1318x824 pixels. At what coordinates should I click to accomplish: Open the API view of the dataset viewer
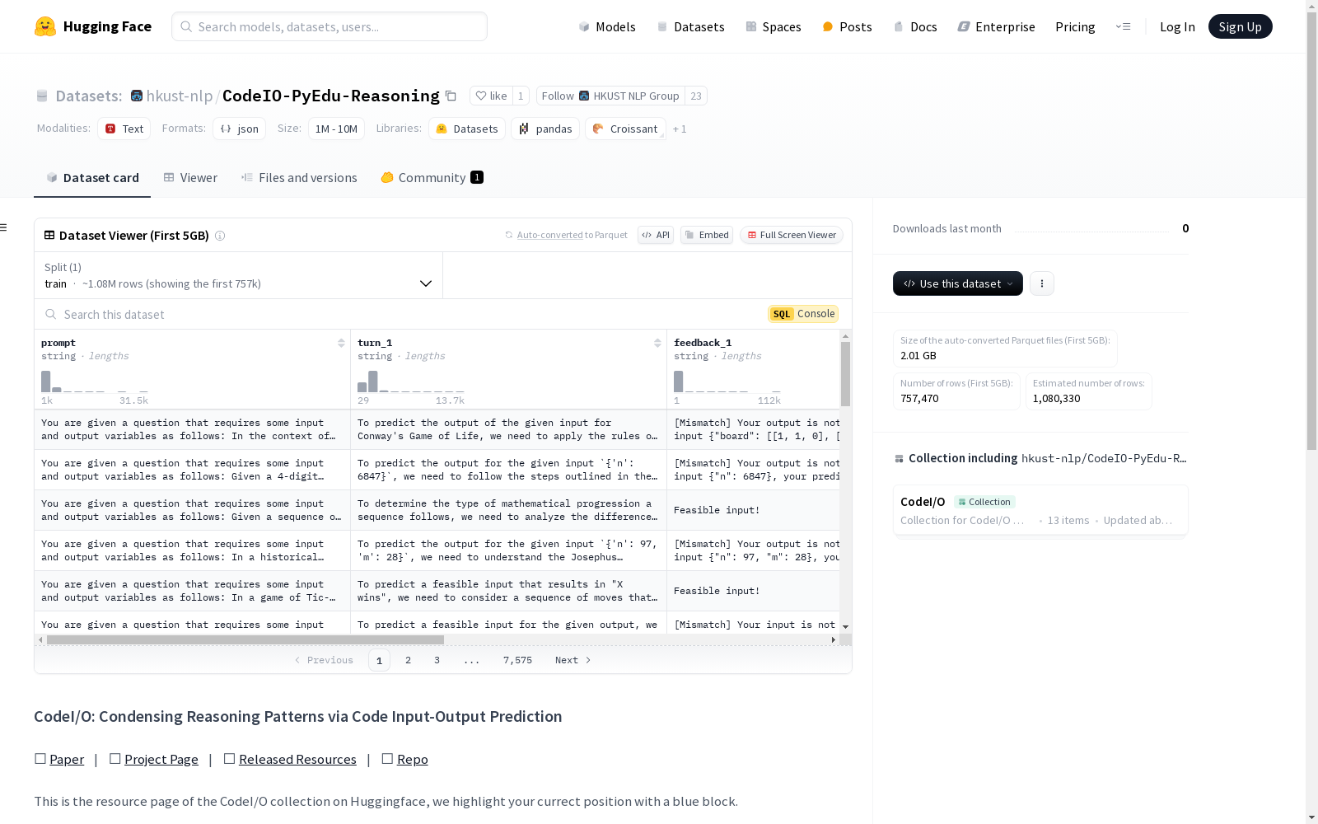click(655, 235)
